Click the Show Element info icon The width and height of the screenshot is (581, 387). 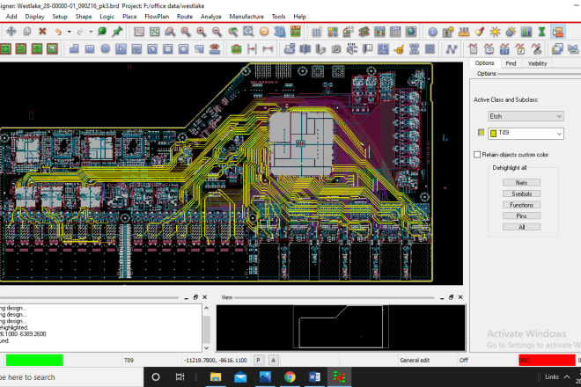(x=432, y=32)
